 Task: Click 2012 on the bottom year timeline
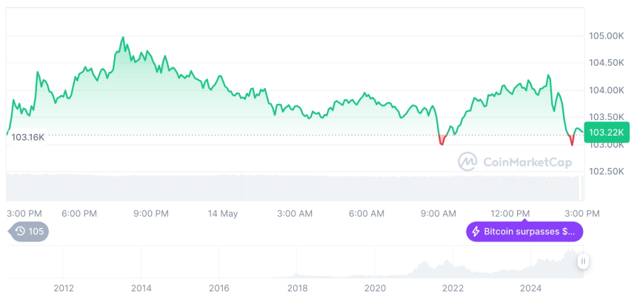click(64, 288)
